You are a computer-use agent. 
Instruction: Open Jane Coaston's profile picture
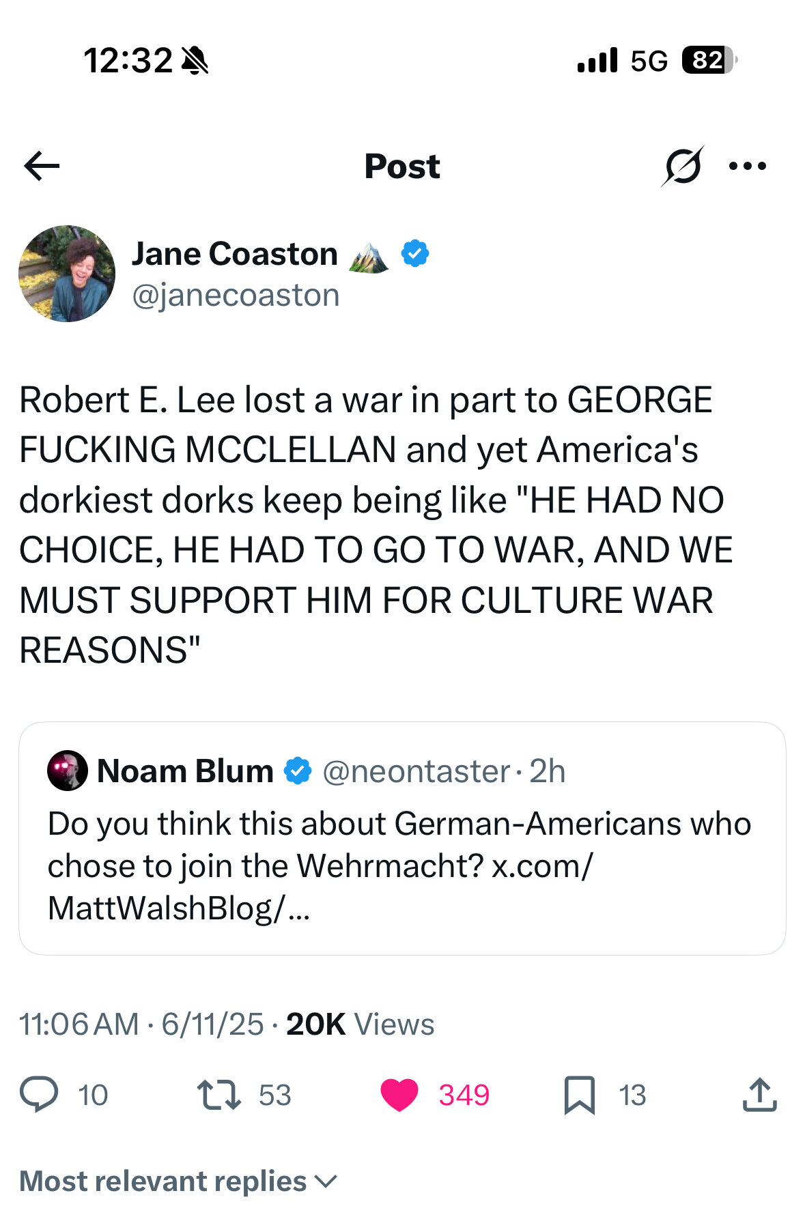click(x=67, y=274)
